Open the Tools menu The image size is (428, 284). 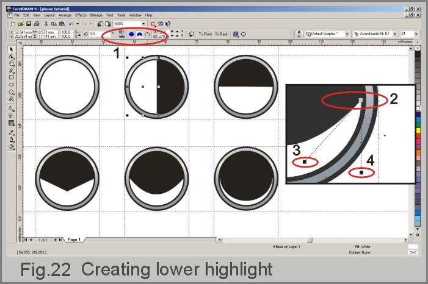[x=121, y=15]
